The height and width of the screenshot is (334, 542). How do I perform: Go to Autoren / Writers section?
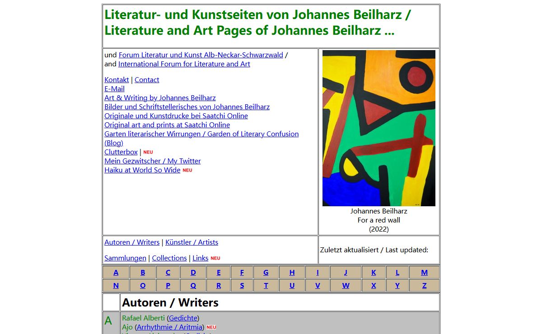coord(132,242)
